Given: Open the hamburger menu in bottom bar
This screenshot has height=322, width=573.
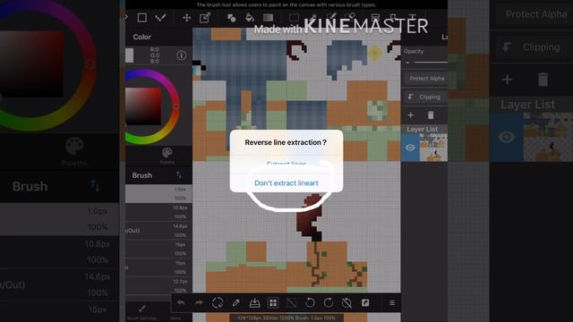Looking at the screenshot, I should 392,303.
